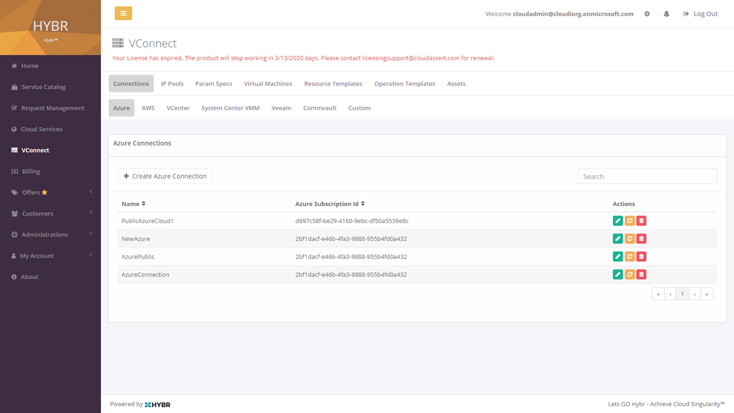The width and height of the screenshot is (734, 413).
Task: Switch to the Connections tab
Action: 131,84
